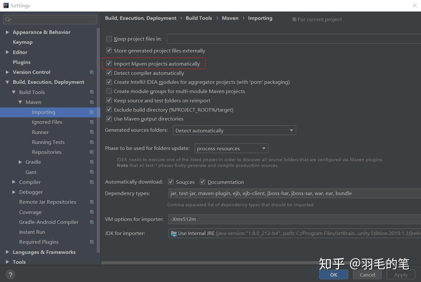Click the project-scope icon beside Running Tests
Screen dimensions: 421x282
pos(92,142)
